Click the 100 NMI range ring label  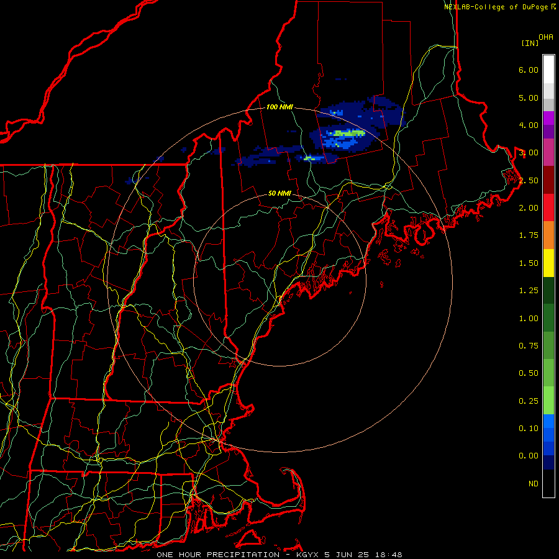tap(280, 107)
